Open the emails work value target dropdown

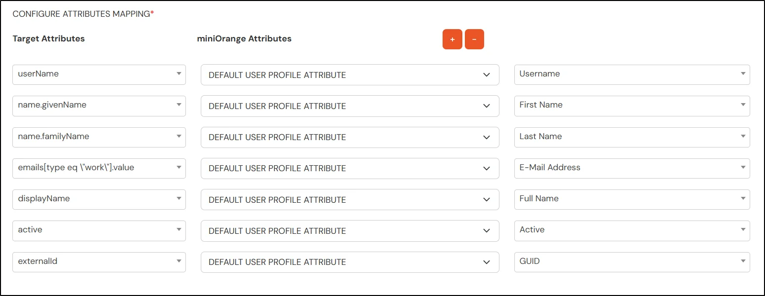click(x=99, y=168)
